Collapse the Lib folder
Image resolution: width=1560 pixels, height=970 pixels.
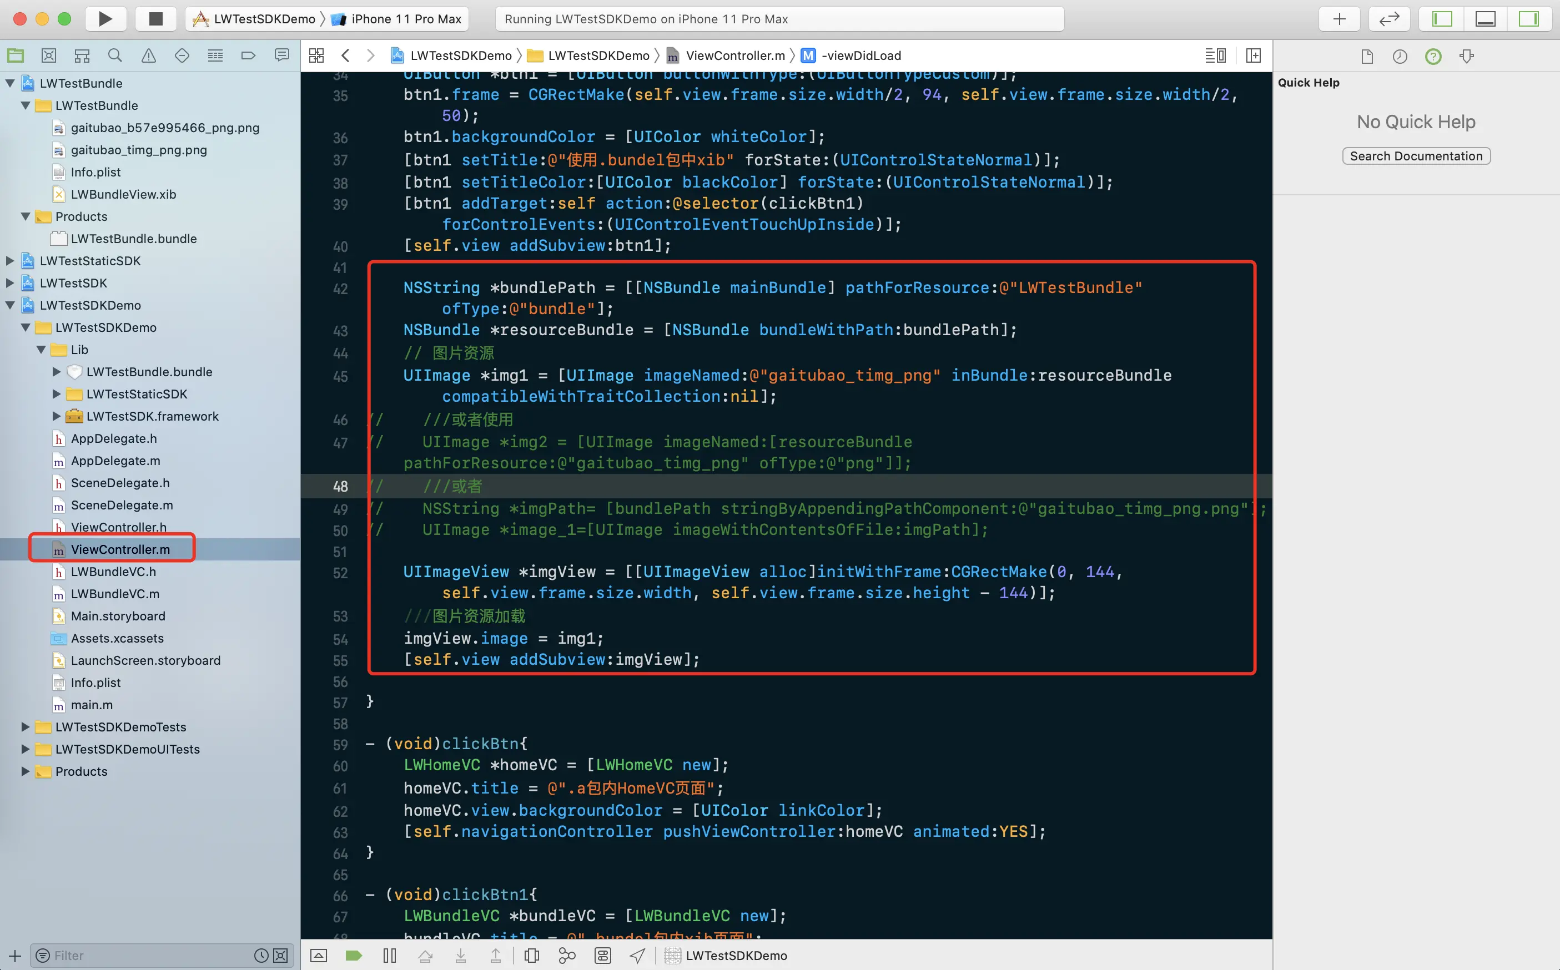[x=41, y=350]
